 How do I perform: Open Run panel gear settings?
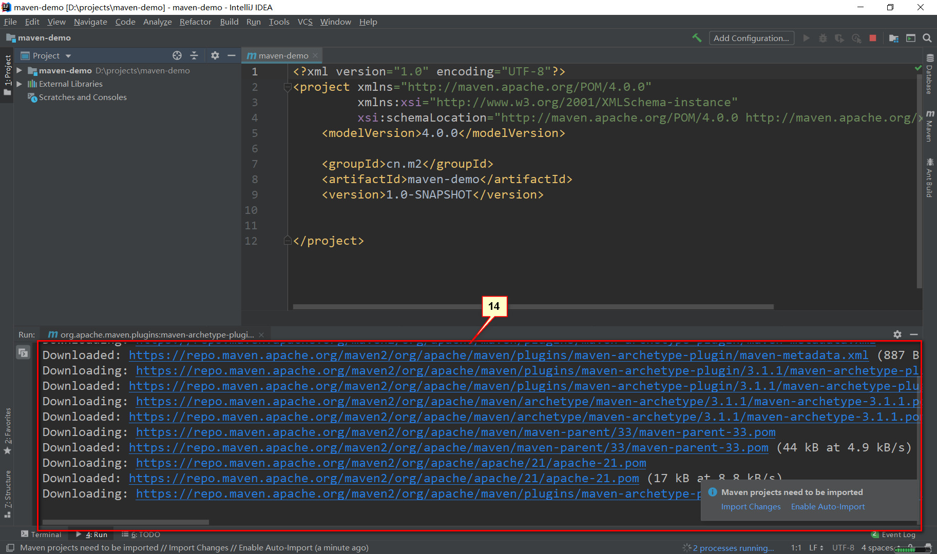pyautogui.click(x=897, y=334)
